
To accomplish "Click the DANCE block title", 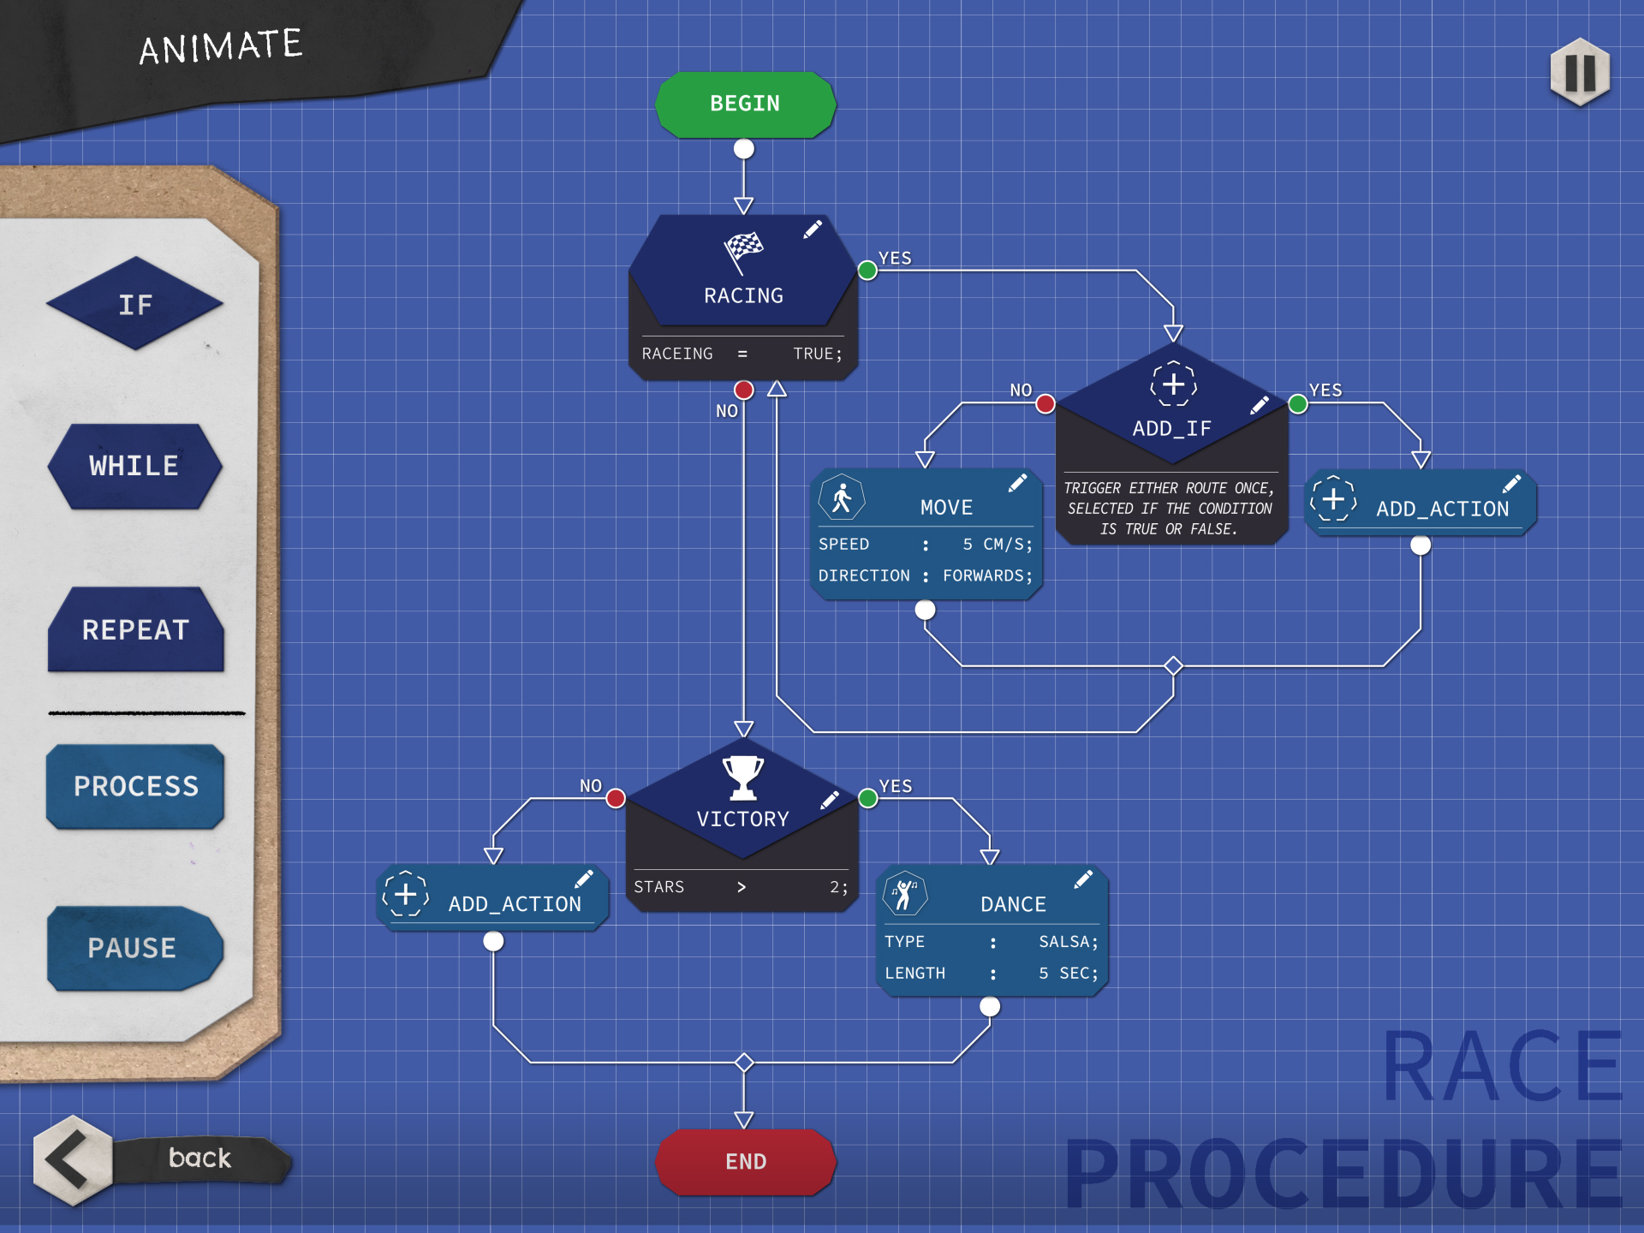I will pyautogui.click(x=1013, y=904).
